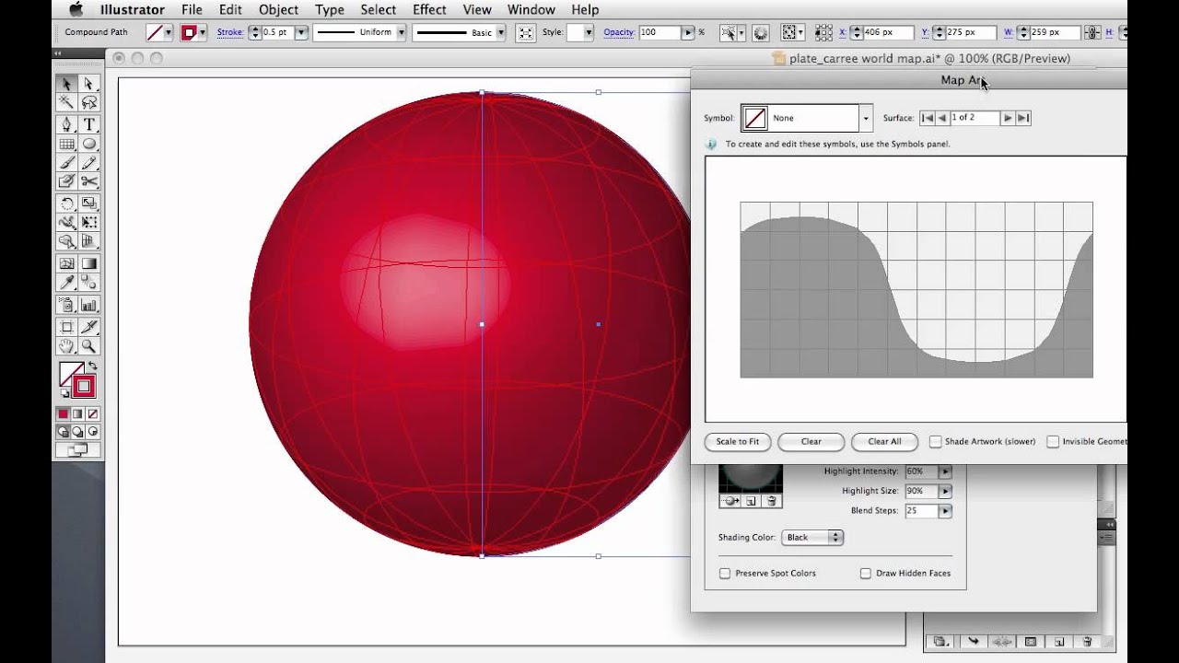
Task: Enable Shade Artwork (slower)
Action: [936, 441]
